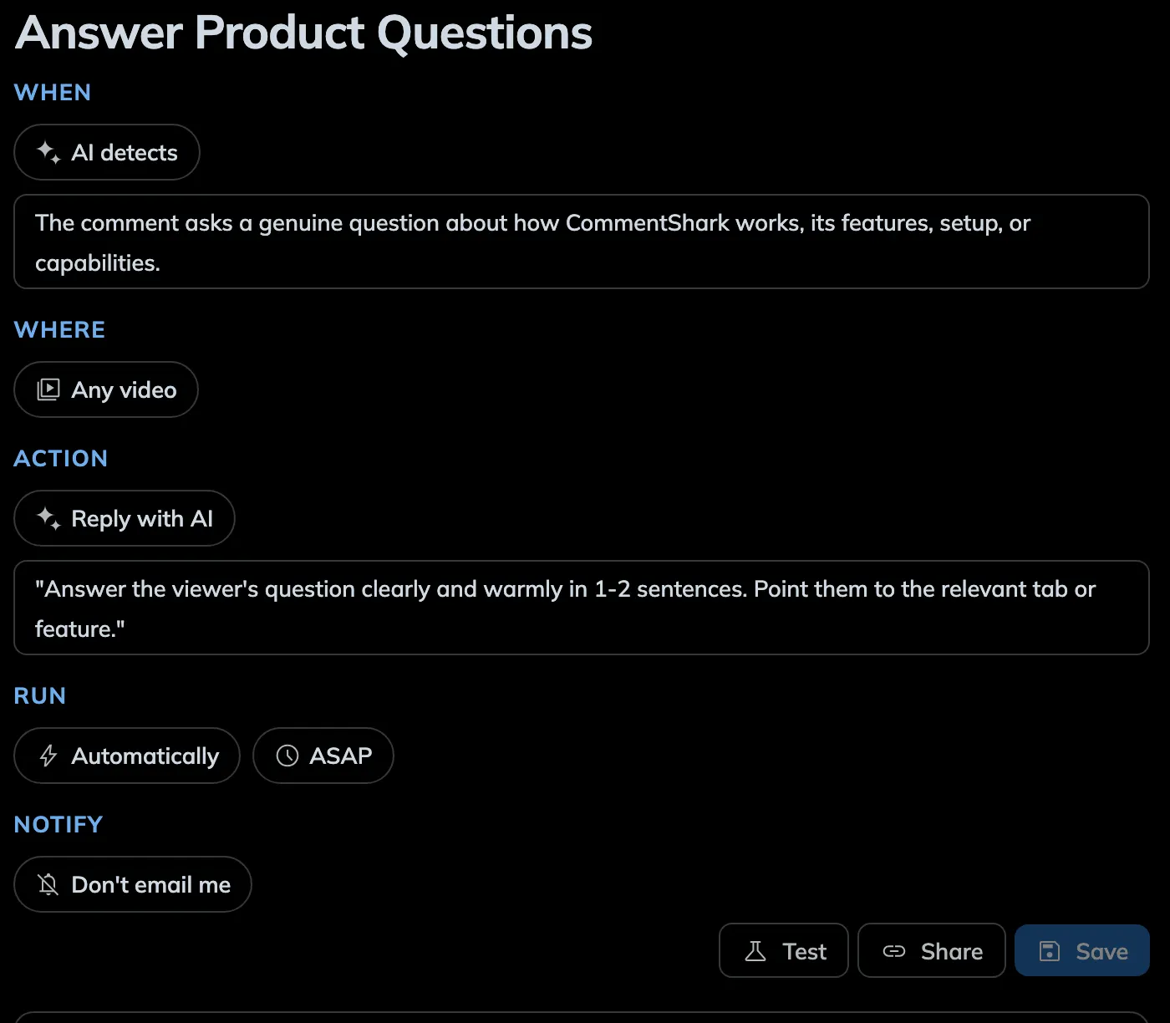This screenshot has width=1170, height=1023.
Task: Click the Answer Product Questions title
Action: coord(304,33)
